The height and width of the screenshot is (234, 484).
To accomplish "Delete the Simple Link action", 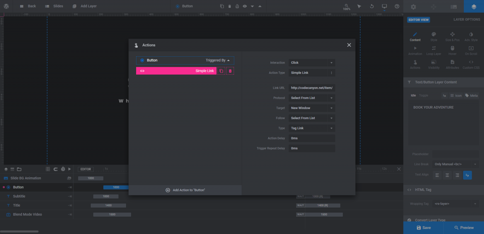I will click(230, 71).
